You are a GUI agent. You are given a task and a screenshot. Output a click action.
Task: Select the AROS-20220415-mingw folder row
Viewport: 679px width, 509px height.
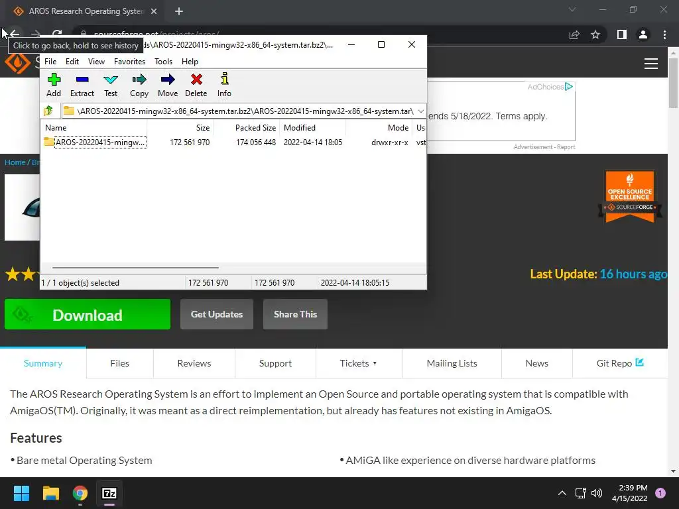click(x=234, y=142)
